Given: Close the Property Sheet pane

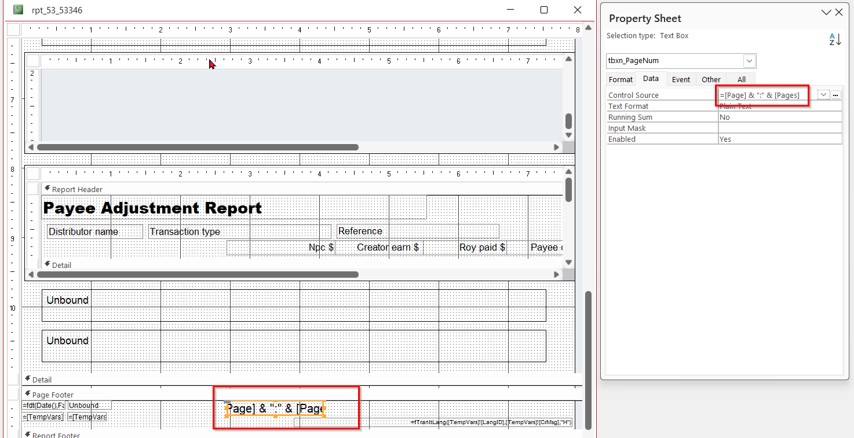Looking at the screenshot, I should (839, 12).
